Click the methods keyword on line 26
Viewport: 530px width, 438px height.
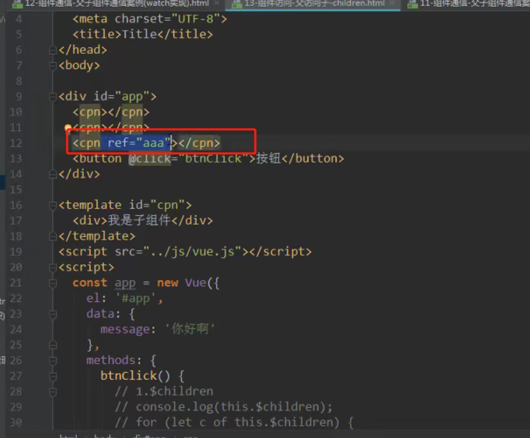(111, 361)
